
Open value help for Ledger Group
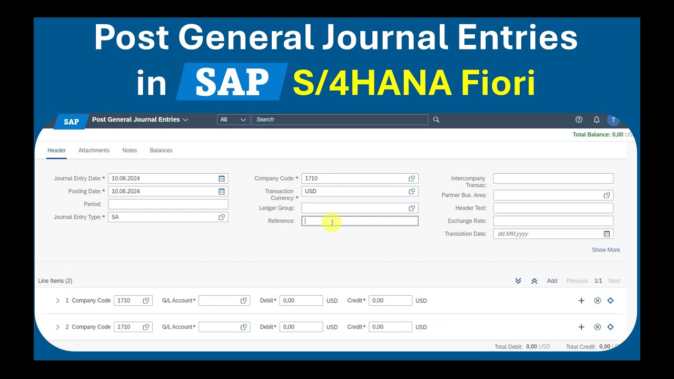click(412, 208)
